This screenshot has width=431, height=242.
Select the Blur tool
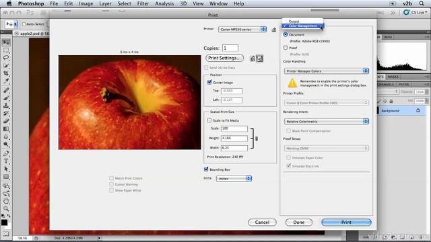6,136
